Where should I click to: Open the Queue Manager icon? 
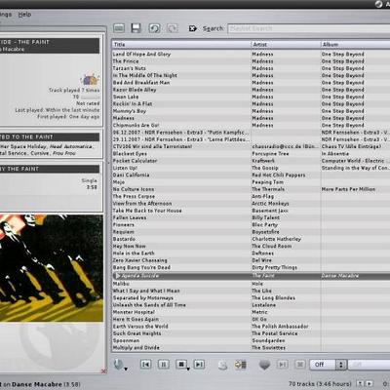241,365
